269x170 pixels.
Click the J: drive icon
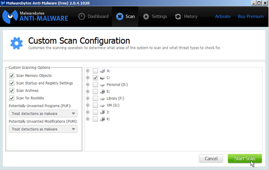tap(102, 112)
